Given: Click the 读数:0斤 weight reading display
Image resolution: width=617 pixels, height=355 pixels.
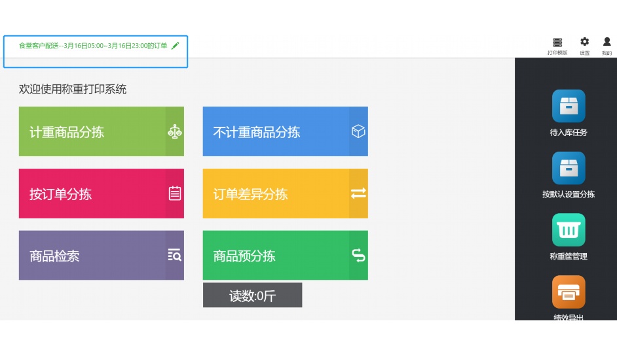Looking at the screenshot, I should [252, 296].
